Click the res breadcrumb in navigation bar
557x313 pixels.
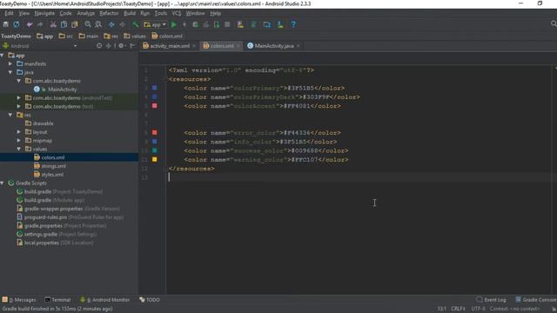tap(111, 36)
